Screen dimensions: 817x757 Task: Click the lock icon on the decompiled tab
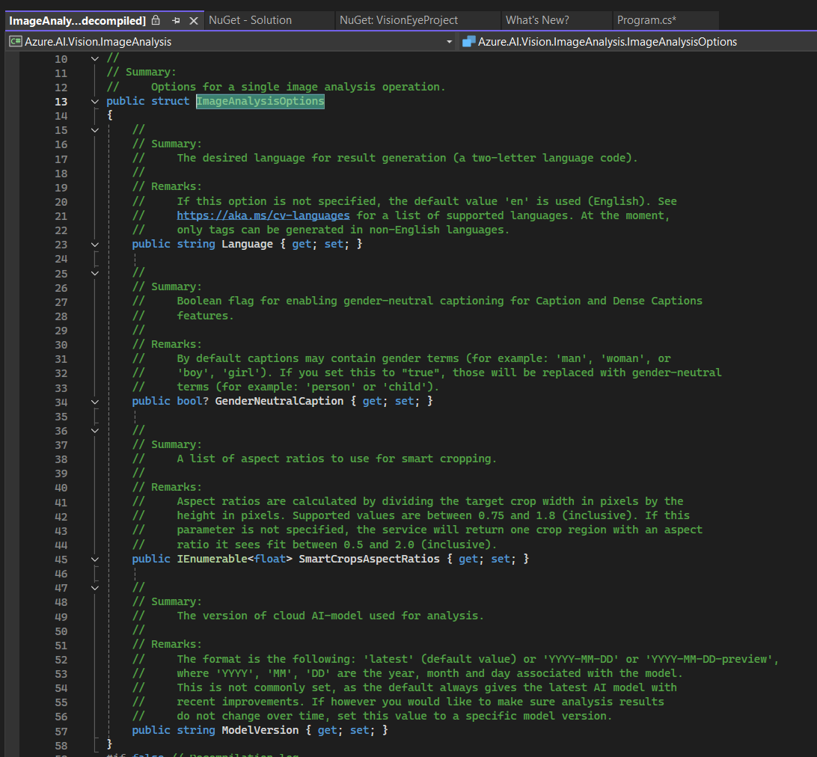156,20
